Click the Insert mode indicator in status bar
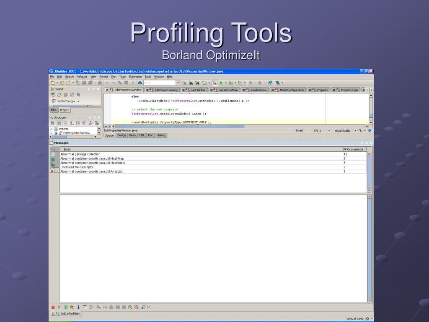Image resolution: width=429 pixels, height=322 pixels. (x=299, y=131)
